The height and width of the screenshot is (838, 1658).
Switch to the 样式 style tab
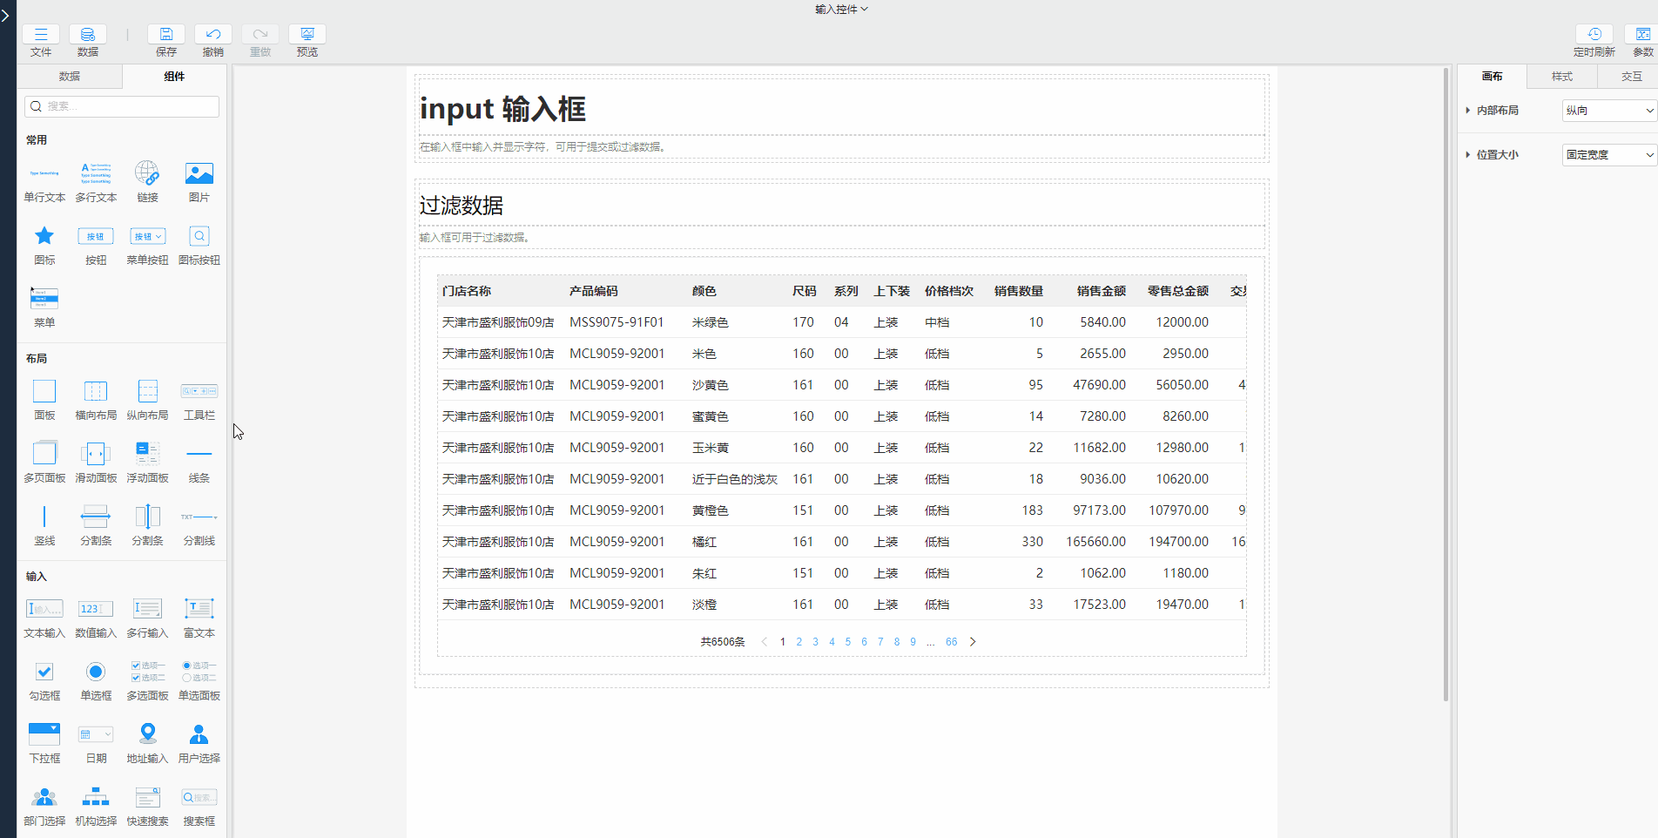pyautogui.click(x=1562, y=77)
